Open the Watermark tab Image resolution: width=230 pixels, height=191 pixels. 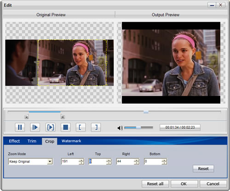[x=71, y=141]
